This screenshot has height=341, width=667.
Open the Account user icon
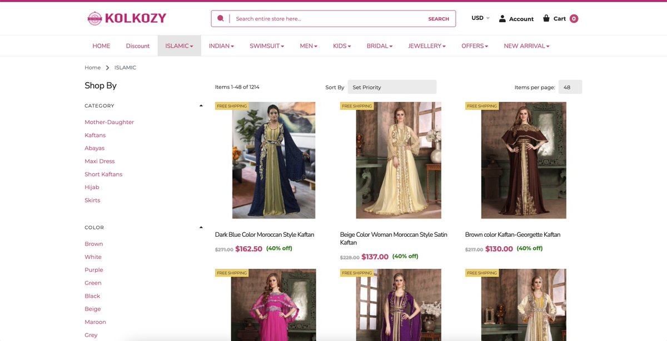[502, 18]
